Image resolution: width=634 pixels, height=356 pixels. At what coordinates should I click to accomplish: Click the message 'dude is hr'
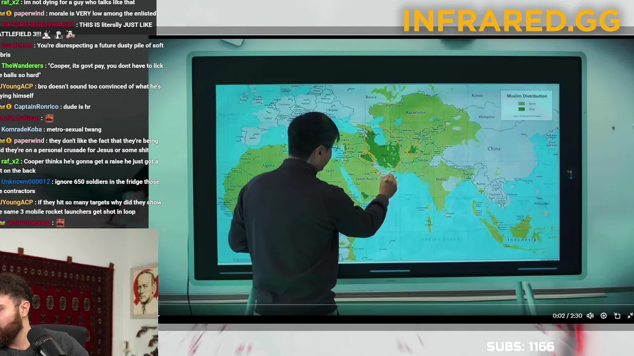point(77,107)
